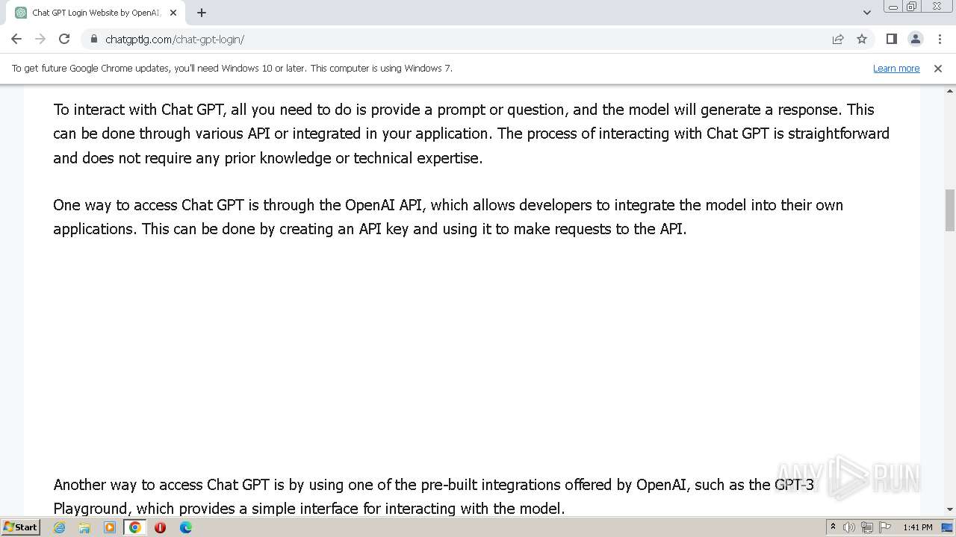The height and width of the screenshot is (537, 956).
Task: Open the Windows Start menu
Action: pos(20,527)
